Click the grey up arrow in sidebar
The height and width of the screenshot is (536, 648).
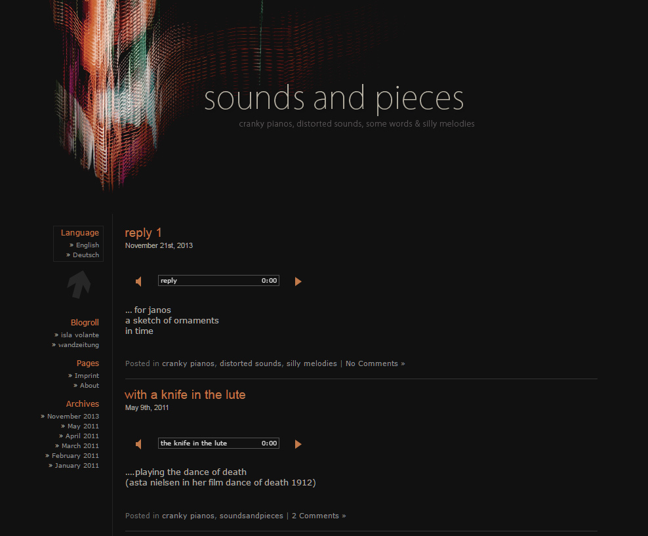(79, 284)
